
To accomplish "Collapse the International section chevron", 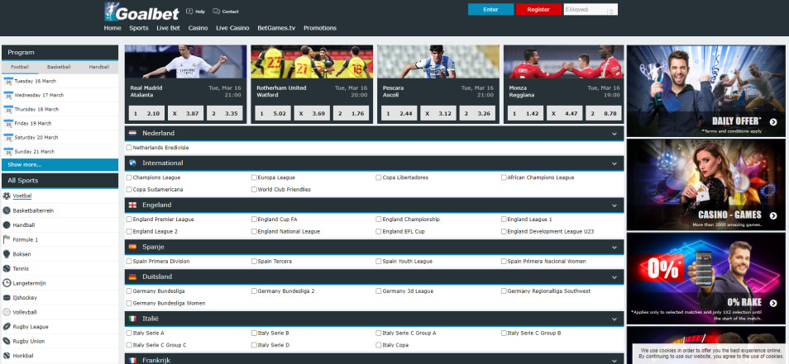I will click(614, 163).
